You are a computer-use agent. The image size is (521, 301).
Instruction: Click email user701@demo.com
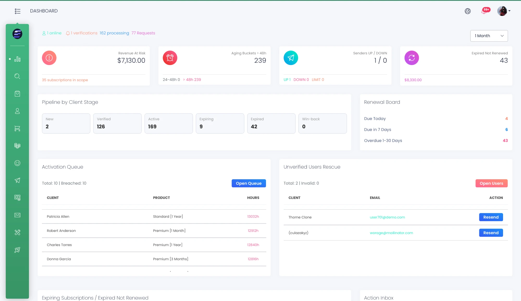coord(387,217)
